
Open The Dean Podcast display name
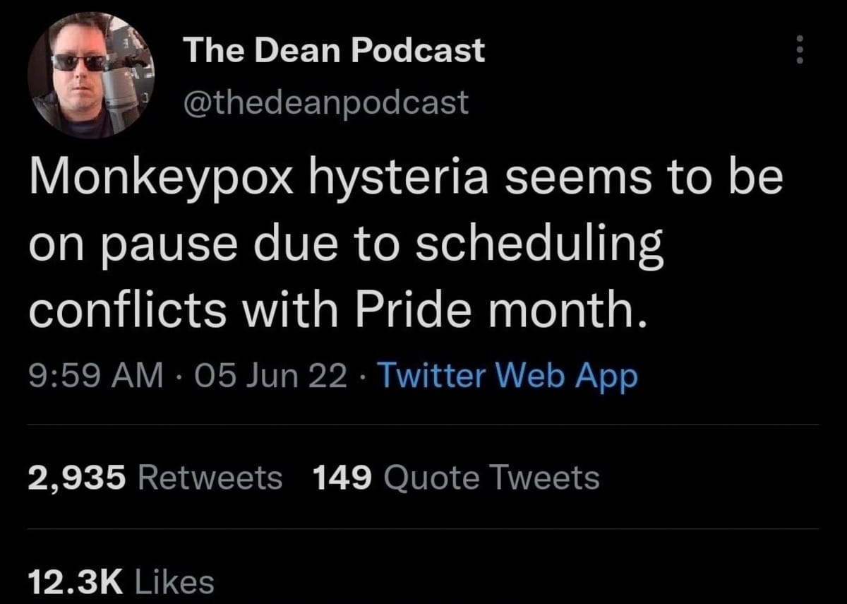tap(334, 51)
